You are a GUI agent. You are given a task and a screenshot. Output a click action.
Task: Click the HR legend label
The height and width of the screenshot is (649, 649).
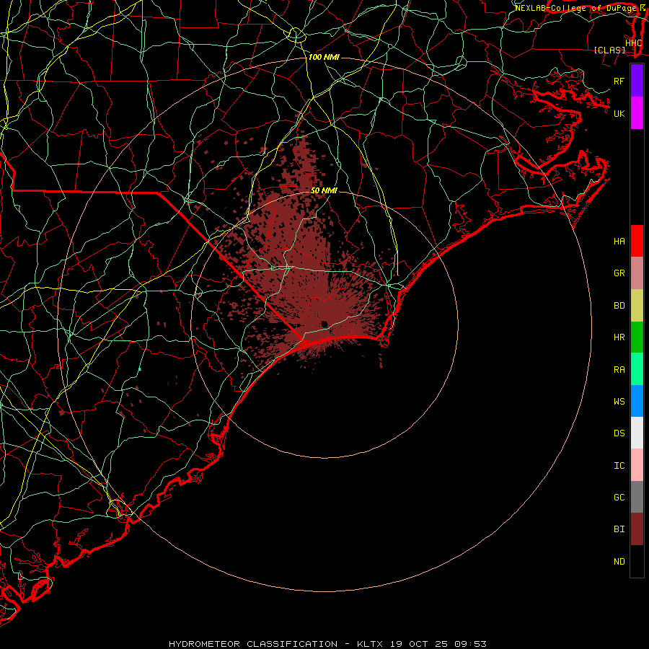(x=619, y=337)
